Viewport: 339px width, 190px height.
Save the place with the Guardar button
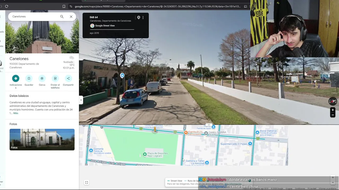point(29,80)
